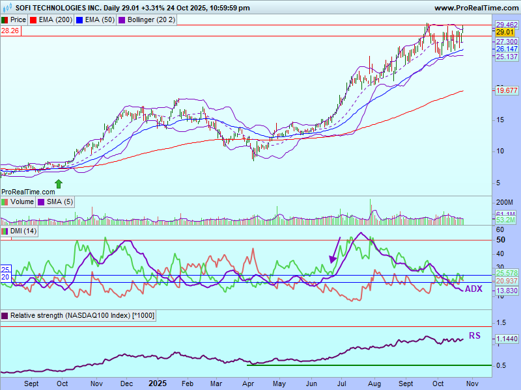Viewport: 521px width, 390px height.
Task: Click the purple SMA (5) color square
Action: pos(42,202)
